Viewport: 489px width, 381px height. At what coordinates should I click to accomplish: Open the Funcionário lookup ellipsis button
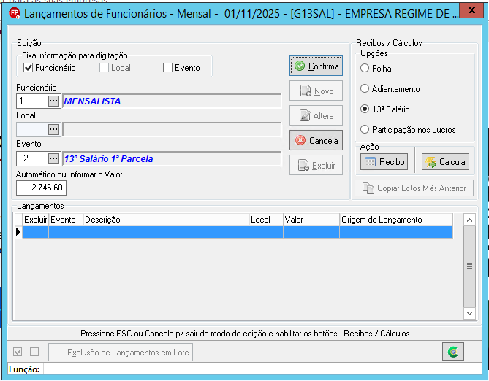click(53, 101)
